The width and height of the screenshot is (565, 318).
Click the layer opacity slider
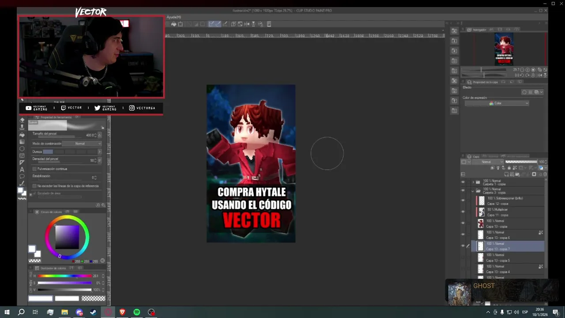click(x=521, y=162)
